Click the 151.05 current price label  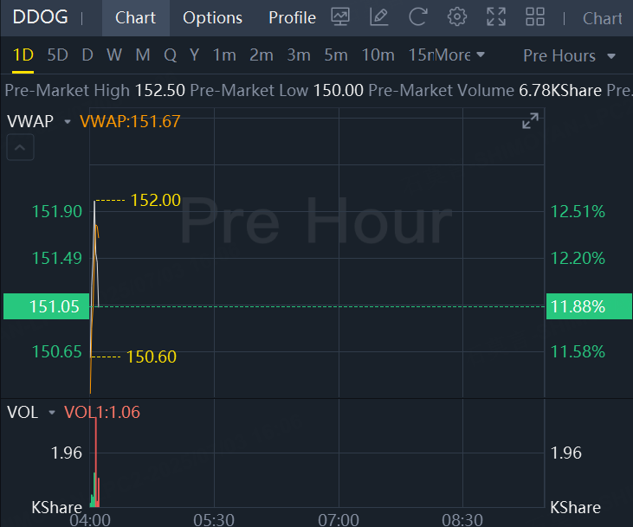click(45, 306)
